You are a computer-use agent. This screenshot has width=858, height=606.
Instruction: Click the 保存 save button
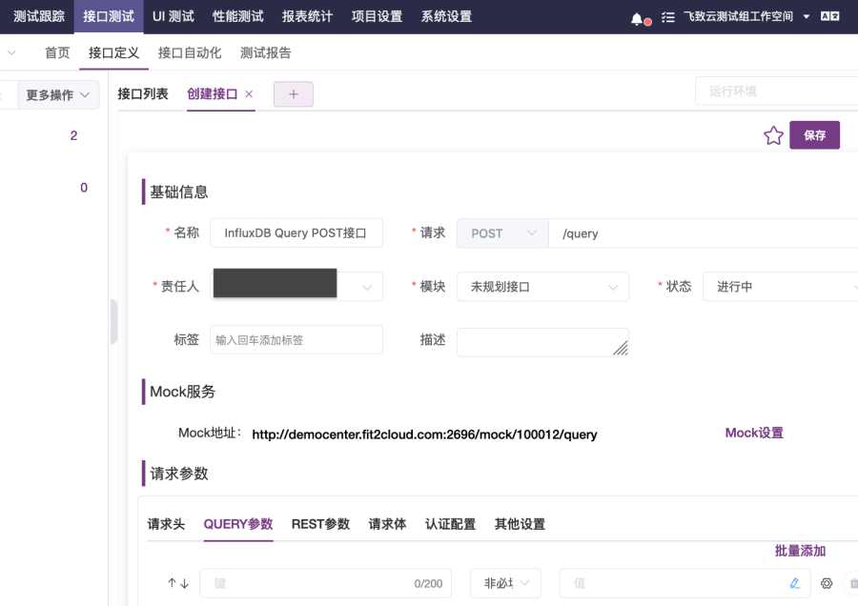coord(814,135)
